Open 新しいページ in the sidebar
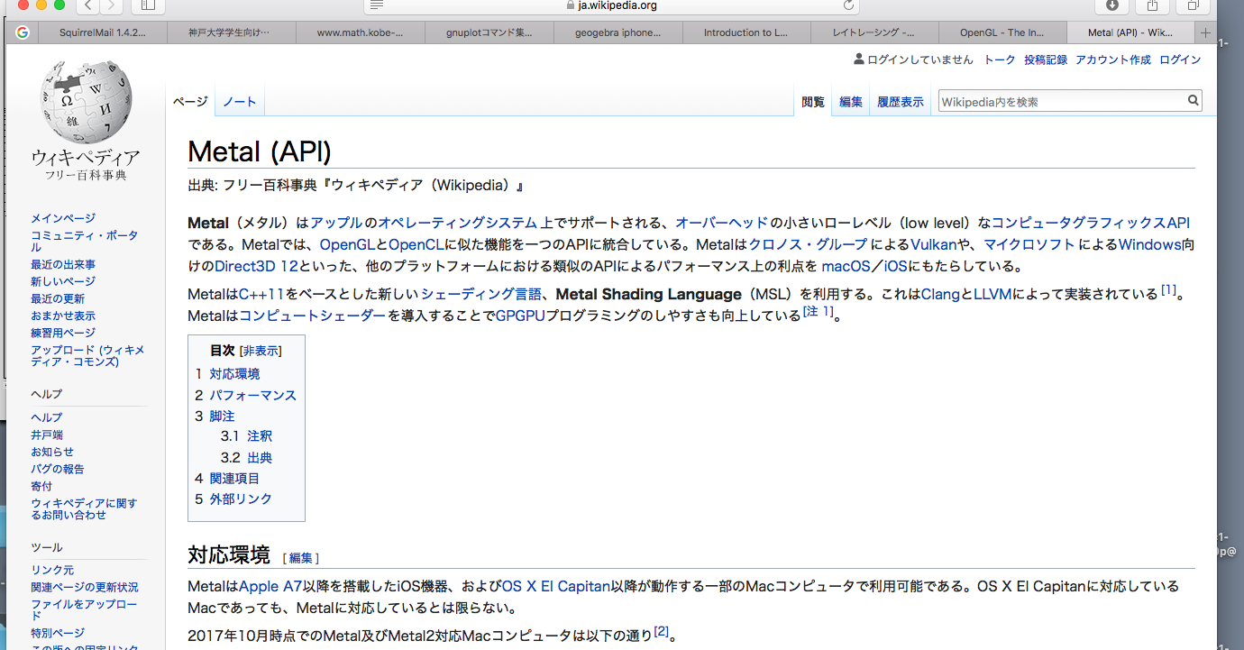Viewport: 1244px width, 650px height. (63, 281)
